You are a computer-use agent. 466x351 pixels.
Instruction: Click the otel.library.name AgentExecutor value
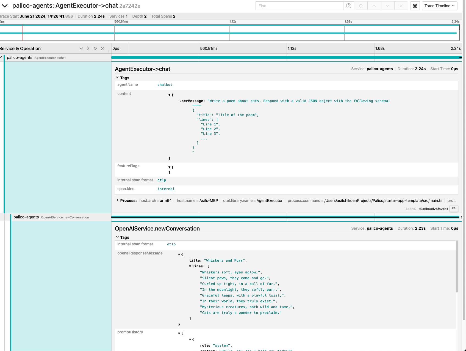(x=270, y=201)
